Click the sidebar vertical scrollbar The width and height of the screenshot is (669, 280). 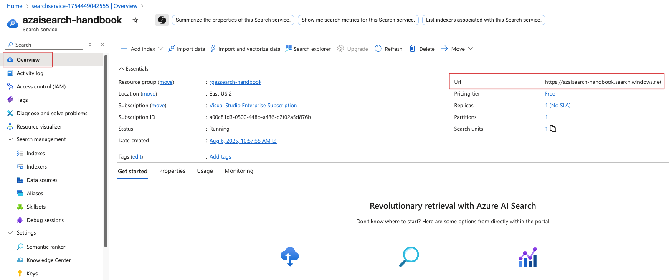click(106, 151)
